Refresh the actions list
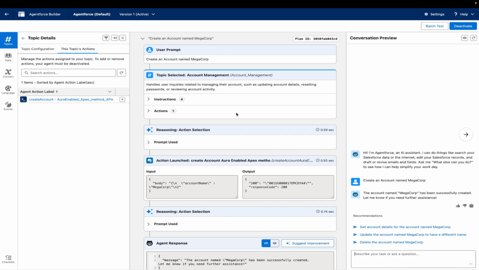 click(x=122, y=73)
